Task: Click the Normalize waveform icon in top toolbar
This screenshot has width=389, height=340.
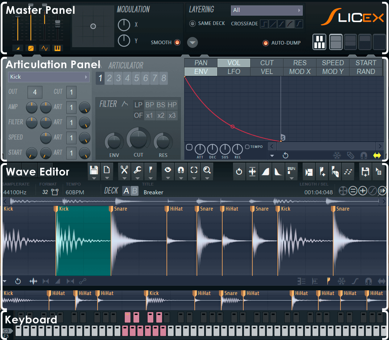Action: 252,171
